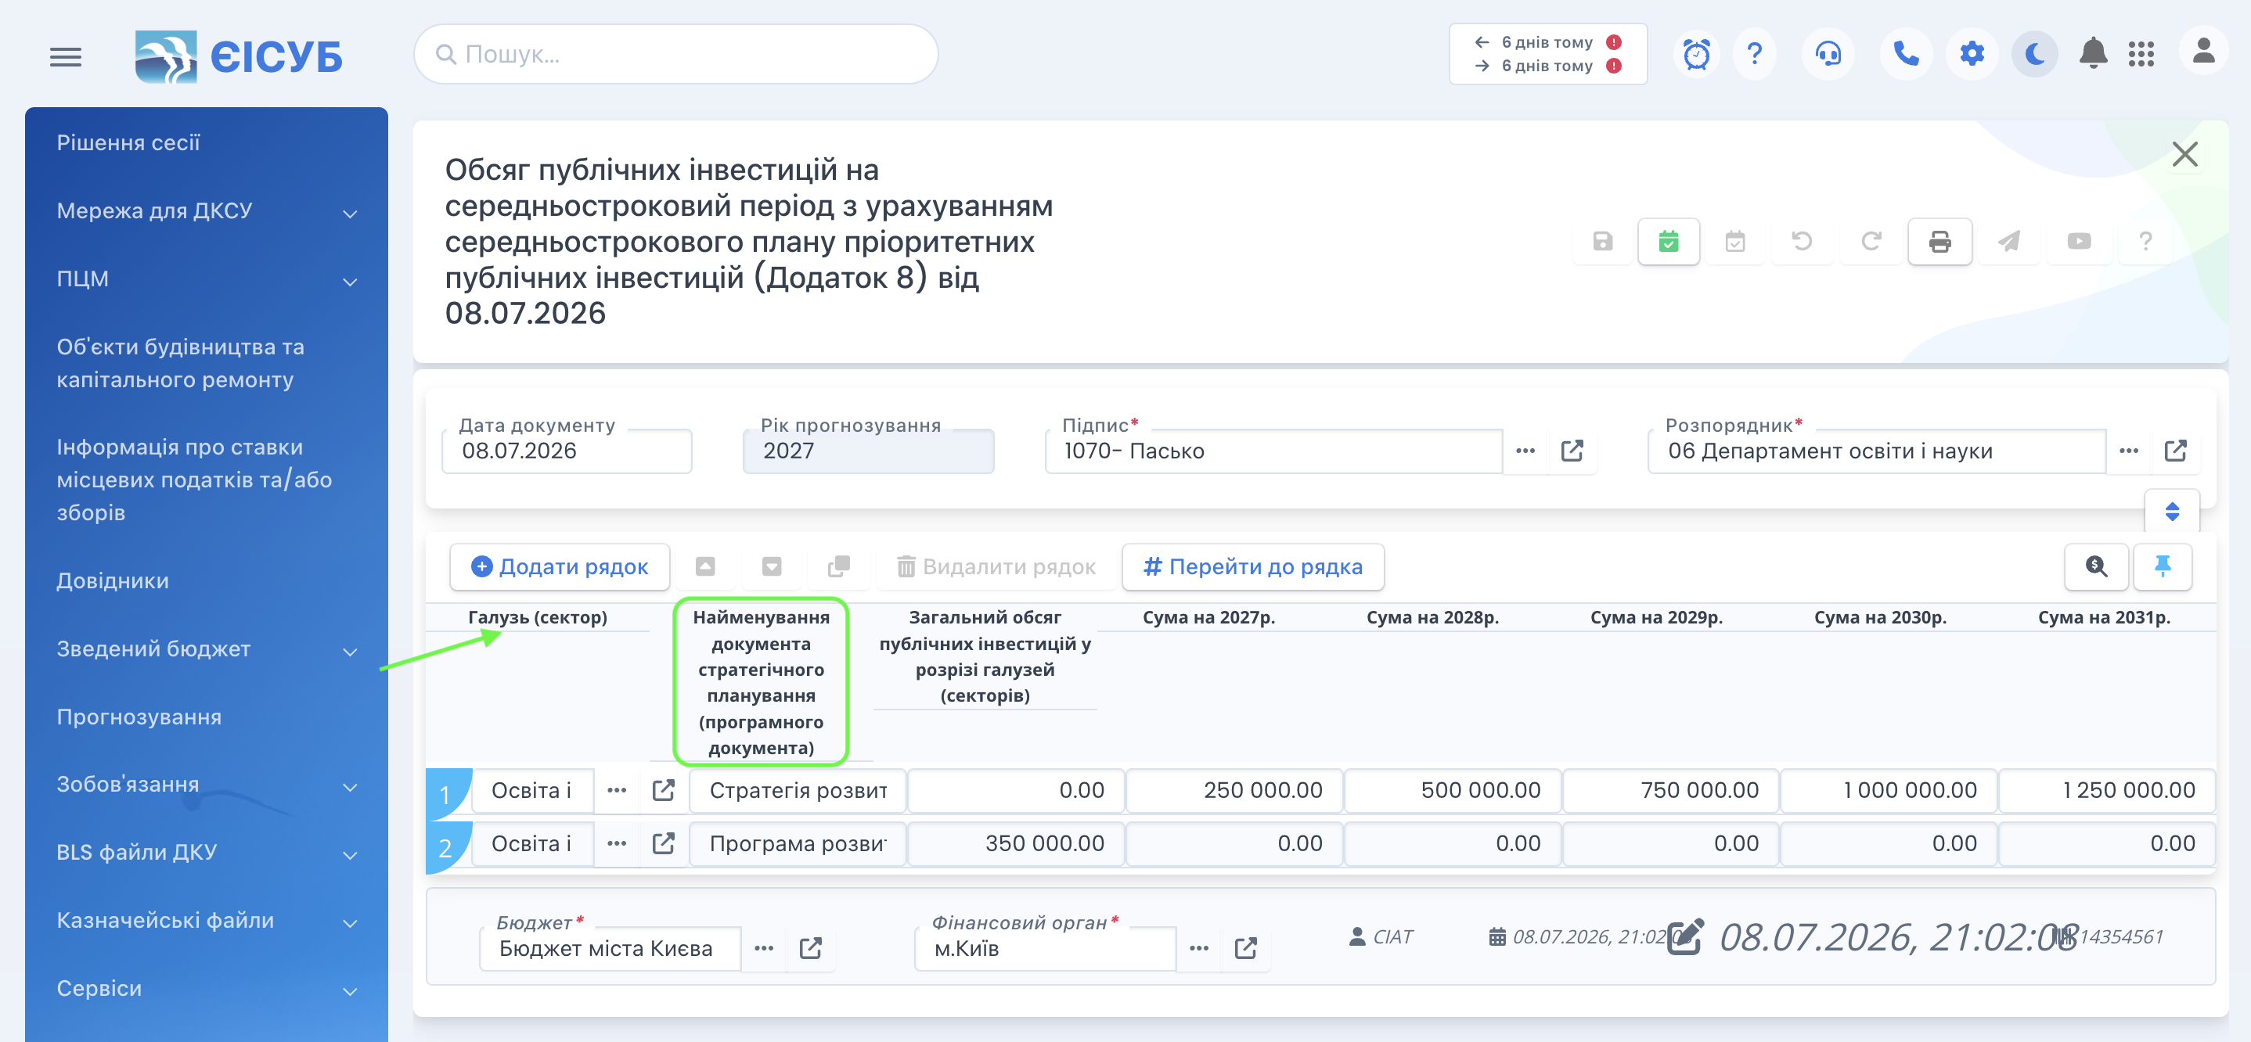This screenshot has width=2251, height=1042.
Task: Open Фінансовий орган external link icon
Action: tap(1245, 949)
